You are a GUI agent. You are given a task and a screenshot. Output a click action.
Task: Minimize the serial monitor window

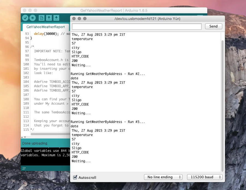pos(79,19)
